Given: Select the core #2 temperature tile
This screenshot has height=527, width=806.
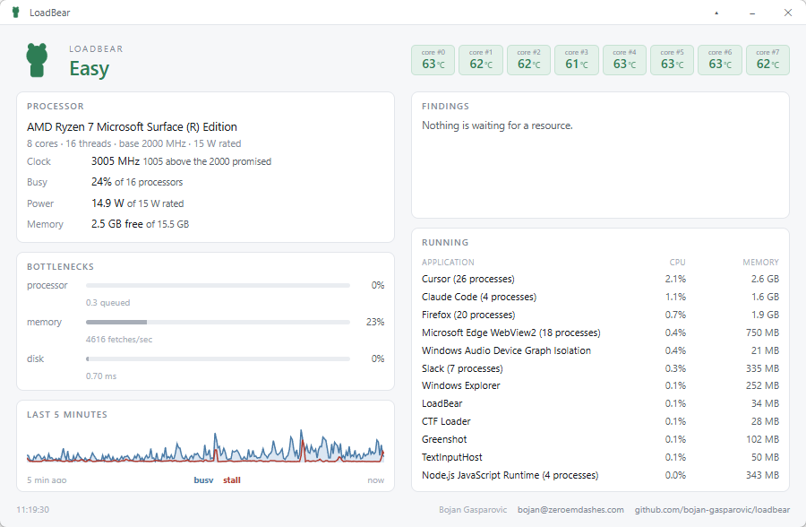Looking at the screenshot, I should click(528, 60).
